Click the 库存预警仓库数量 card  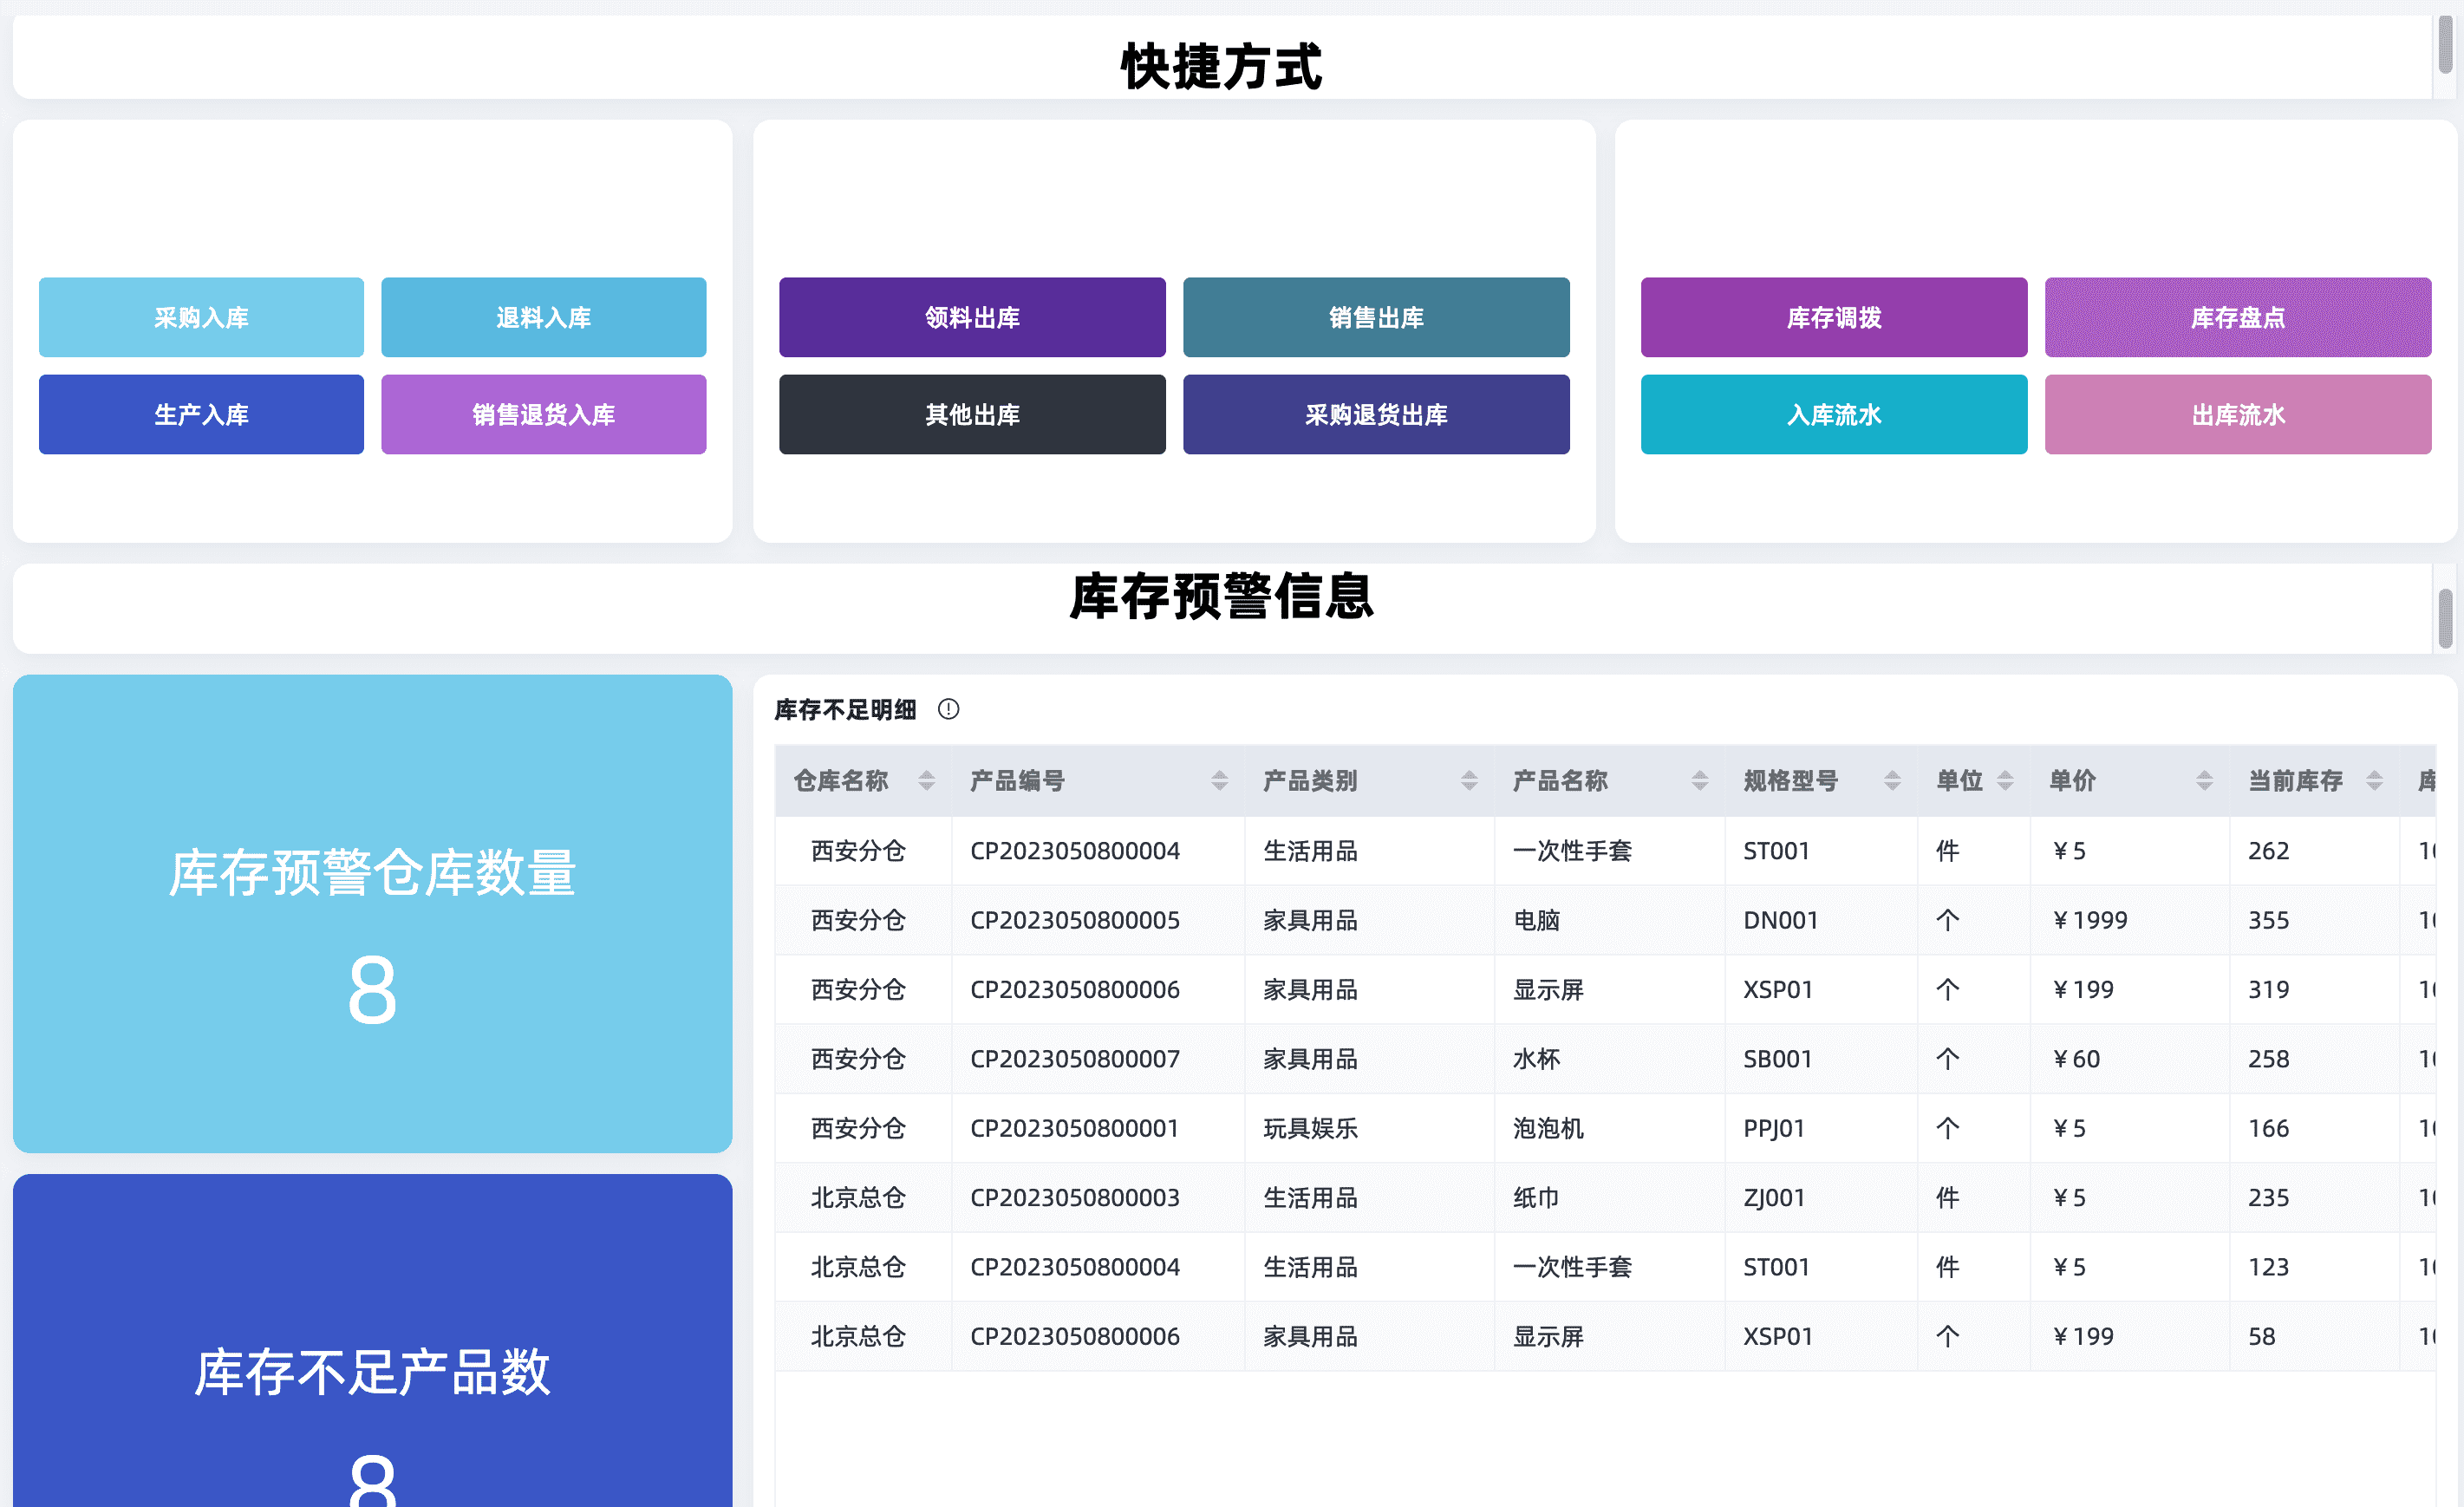coord(372,912)
